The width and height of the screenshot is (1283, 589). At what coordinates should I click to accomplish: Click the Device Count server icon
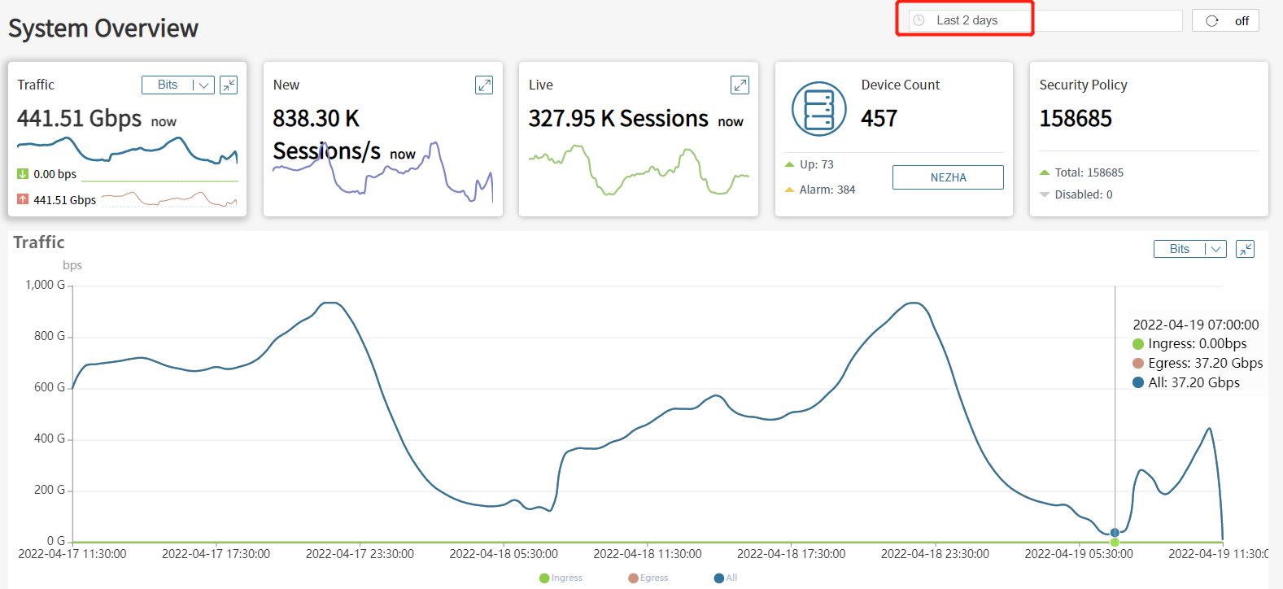818,109
